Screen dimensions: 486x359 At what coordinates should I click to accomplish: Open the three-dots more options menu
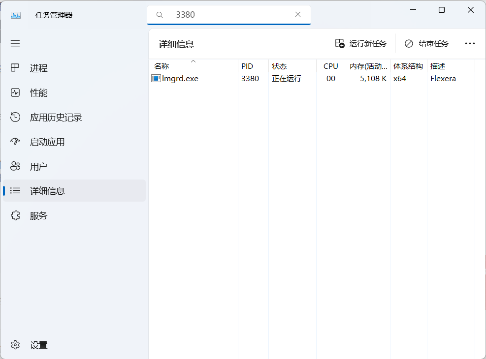coord(470,43)
